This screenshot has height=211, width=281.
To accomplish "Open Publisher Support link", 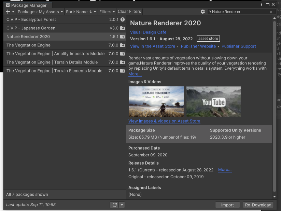I will pos(239,46).
